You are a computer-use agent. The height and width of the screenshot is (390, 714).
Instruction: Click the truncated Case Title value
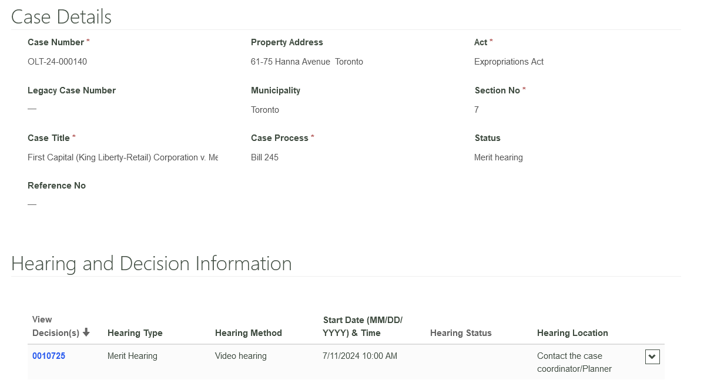tap(122, 157)
